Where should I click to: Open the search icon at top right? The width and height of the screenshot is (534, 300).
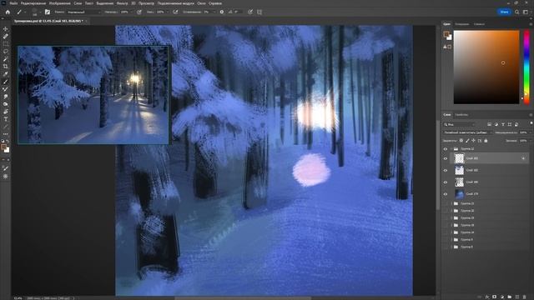(x=517, y=12)
